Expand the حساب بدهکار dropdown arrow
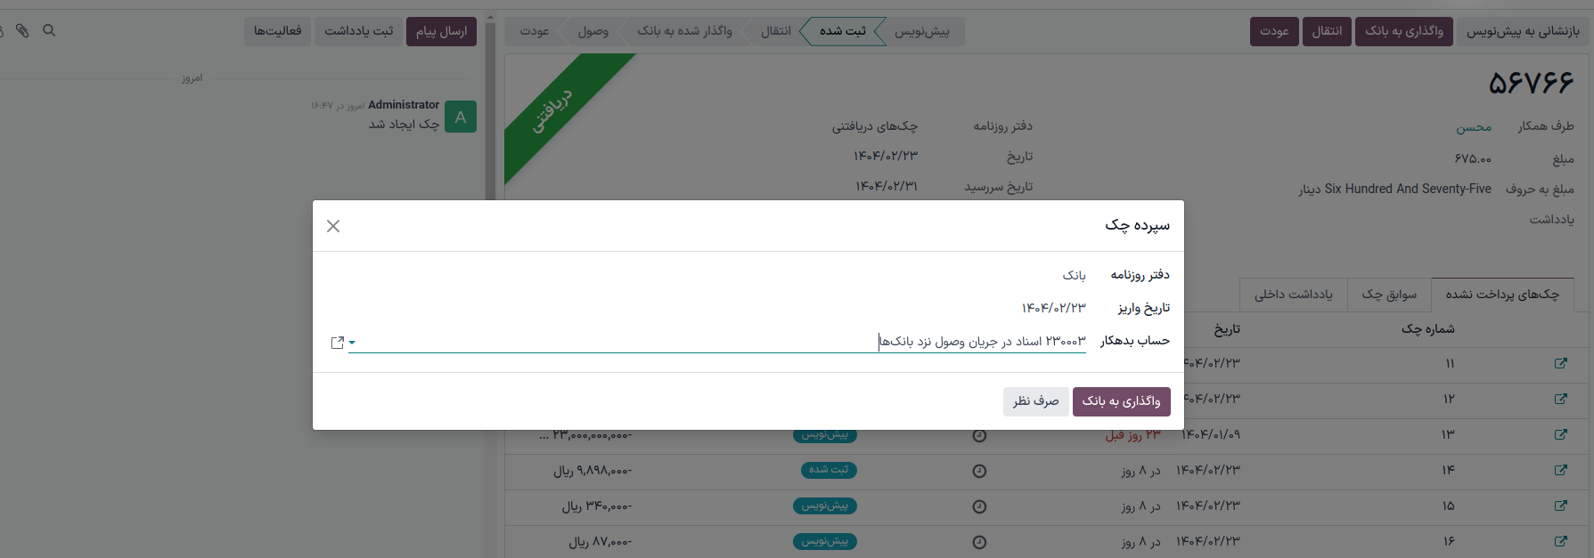The image size is (1594, 558). tap(352, 343)
